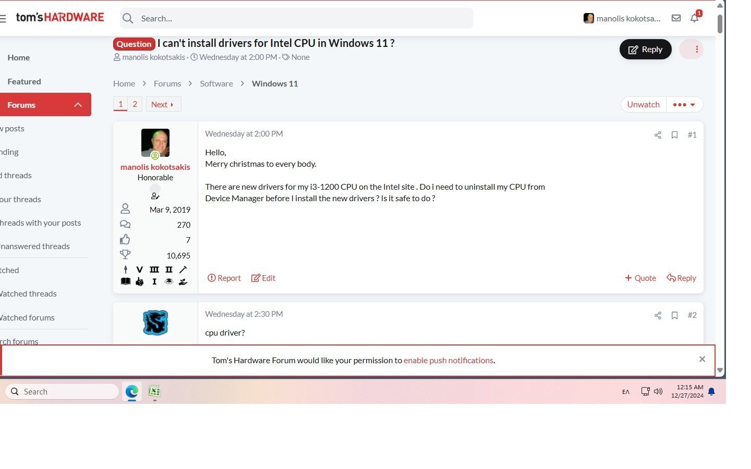Share post #2 with the share icon
This screenshot has height=469, width=751.
[658, 315]
